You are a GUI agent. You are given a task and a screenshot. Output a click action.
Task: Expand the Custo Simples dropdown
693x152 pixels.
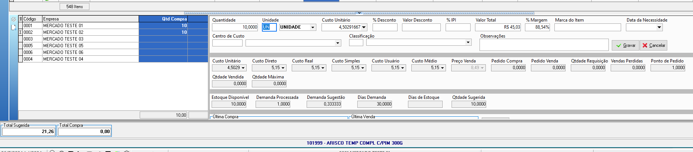(363, 68)
